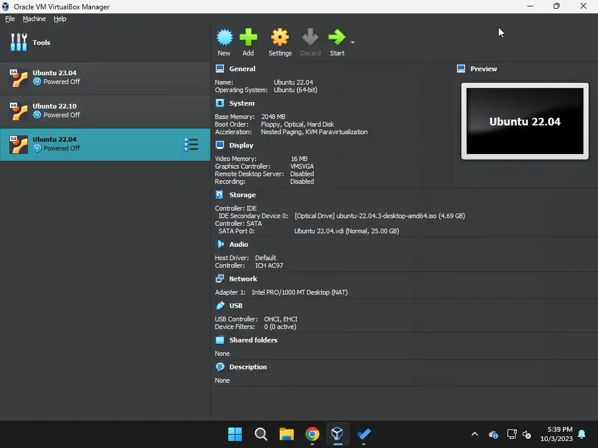Open the USB settings heading link

click(236, 306)
